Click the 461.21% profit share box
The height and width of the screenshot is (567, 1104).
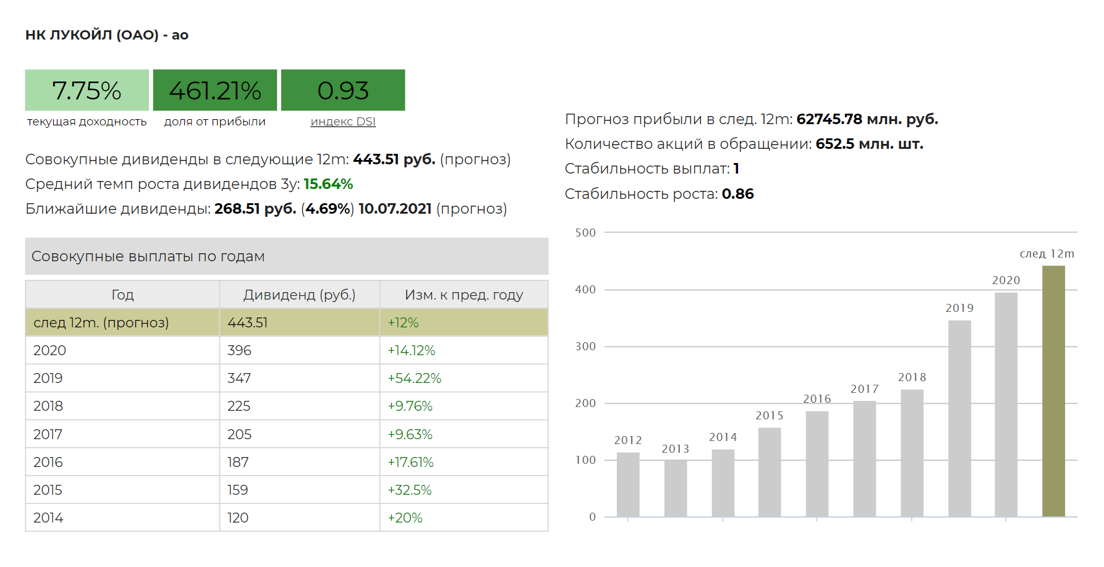pos(215,90)
